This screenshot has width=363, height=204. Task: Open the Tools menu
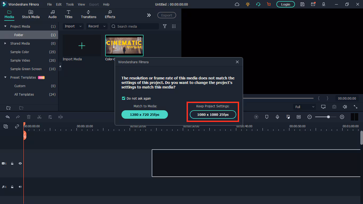click(70, 4)
